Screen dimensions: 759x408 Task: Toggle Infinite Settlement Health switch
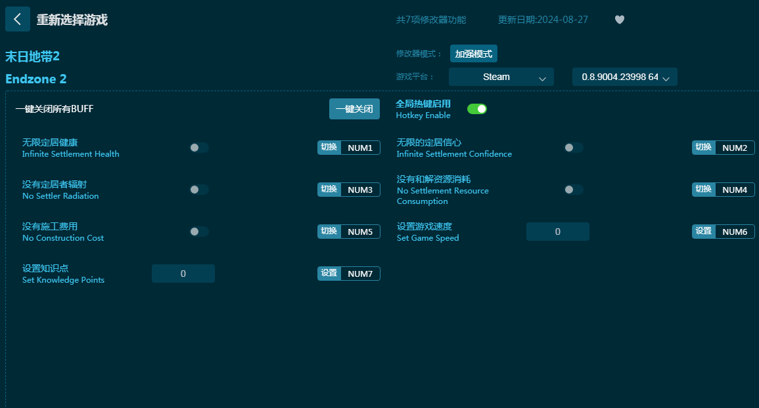[199, 148]
